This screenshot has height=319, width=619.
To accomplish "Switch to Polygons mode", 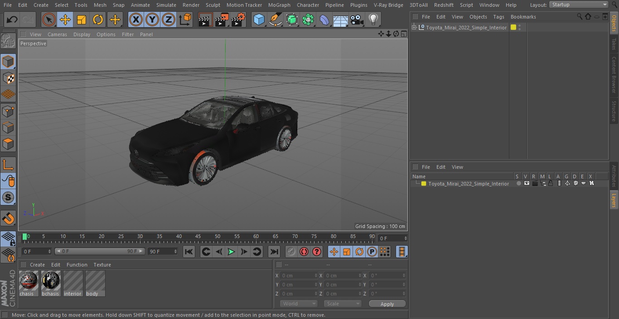I will pos(8,144).
